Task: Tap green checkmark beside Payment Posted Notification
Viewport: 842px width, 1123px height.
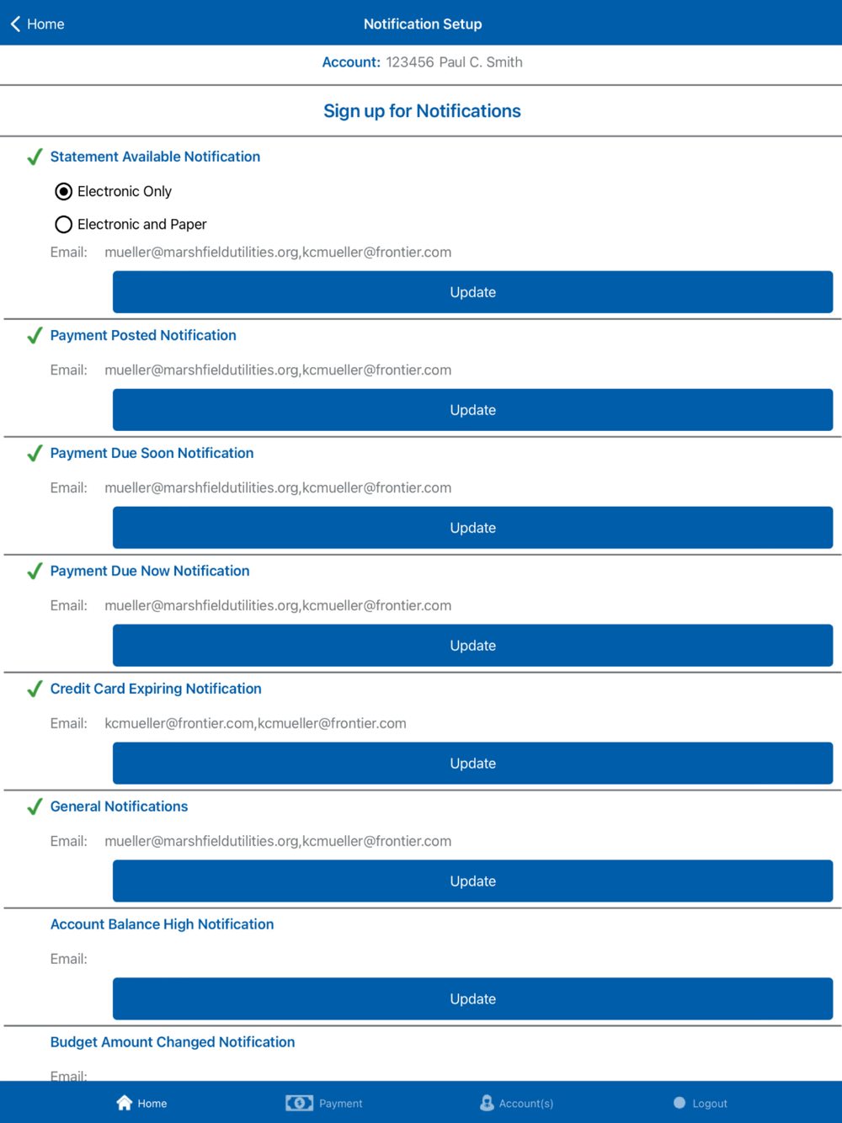Action: click(35, 336)
